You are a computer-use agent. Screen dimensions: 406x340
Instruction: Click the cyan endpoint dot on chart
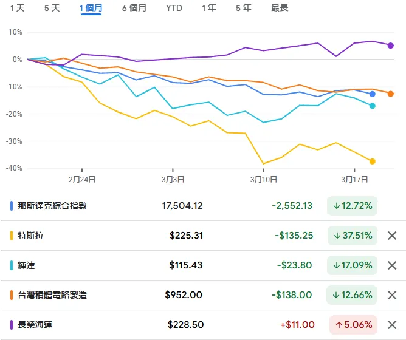pos(373,106)
